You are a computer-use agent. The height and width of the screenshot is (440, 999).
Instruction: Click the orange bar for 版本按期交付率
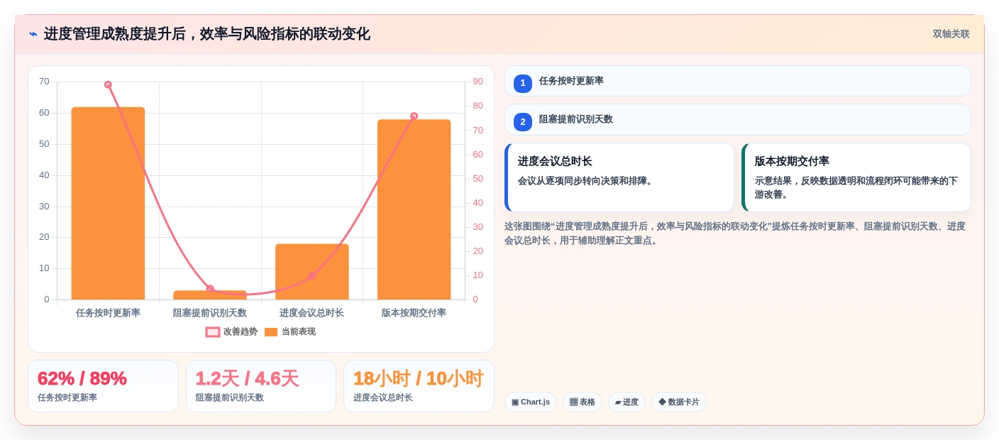point(414,209)
